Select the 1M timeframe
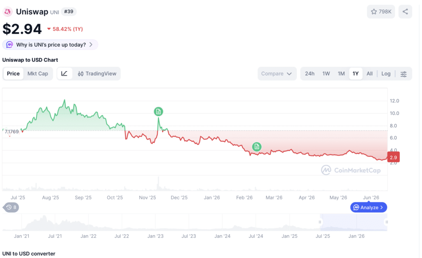 click(341, 73)
